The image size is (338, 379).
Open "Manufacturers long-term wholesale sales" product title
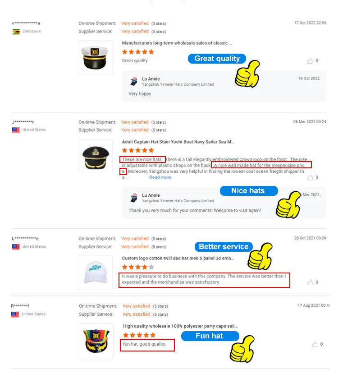tap(177, 43)
